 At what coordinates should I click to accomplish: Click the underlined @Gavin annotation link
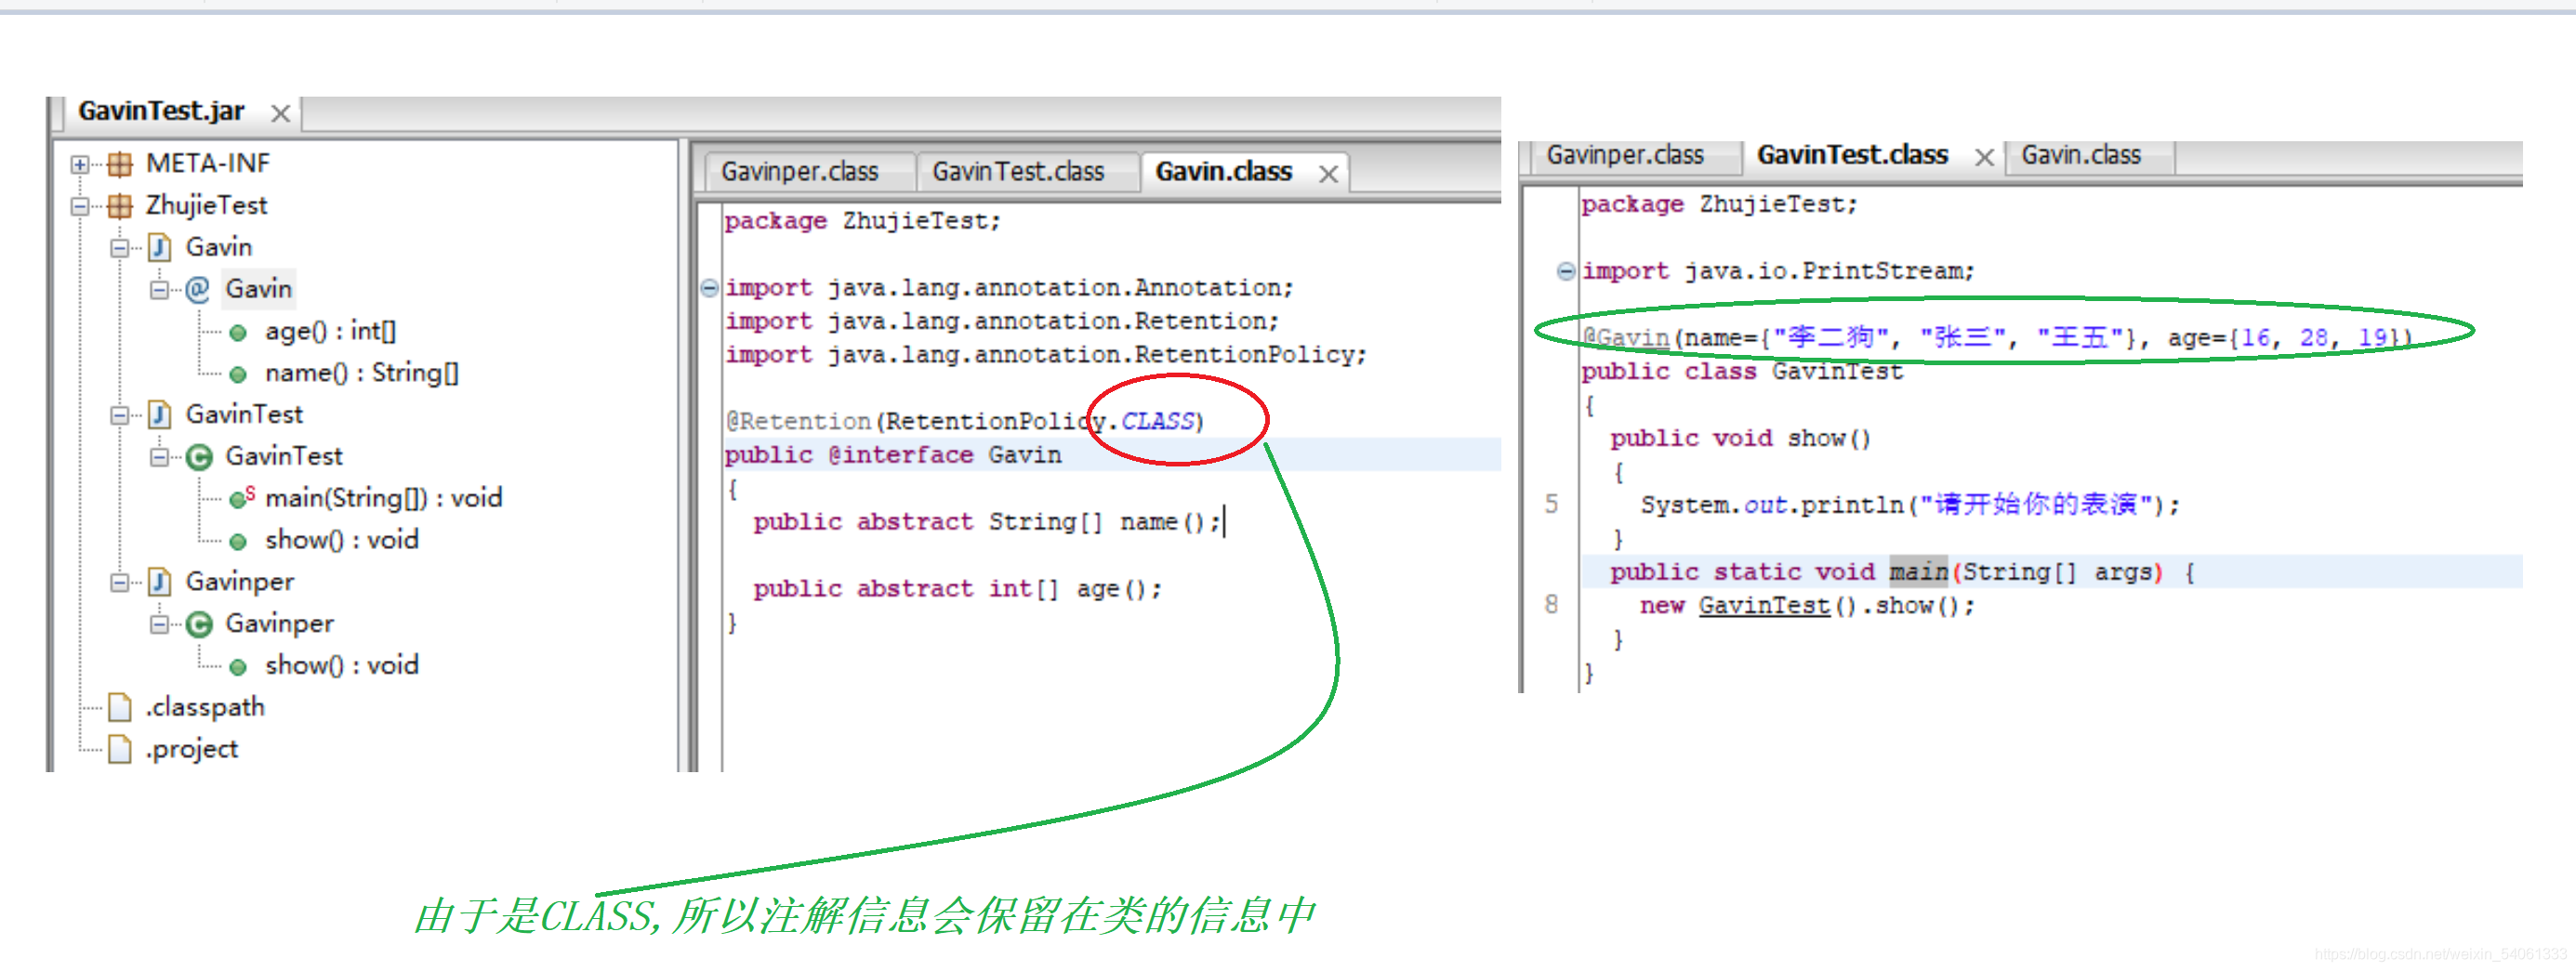click(1625, 338)
